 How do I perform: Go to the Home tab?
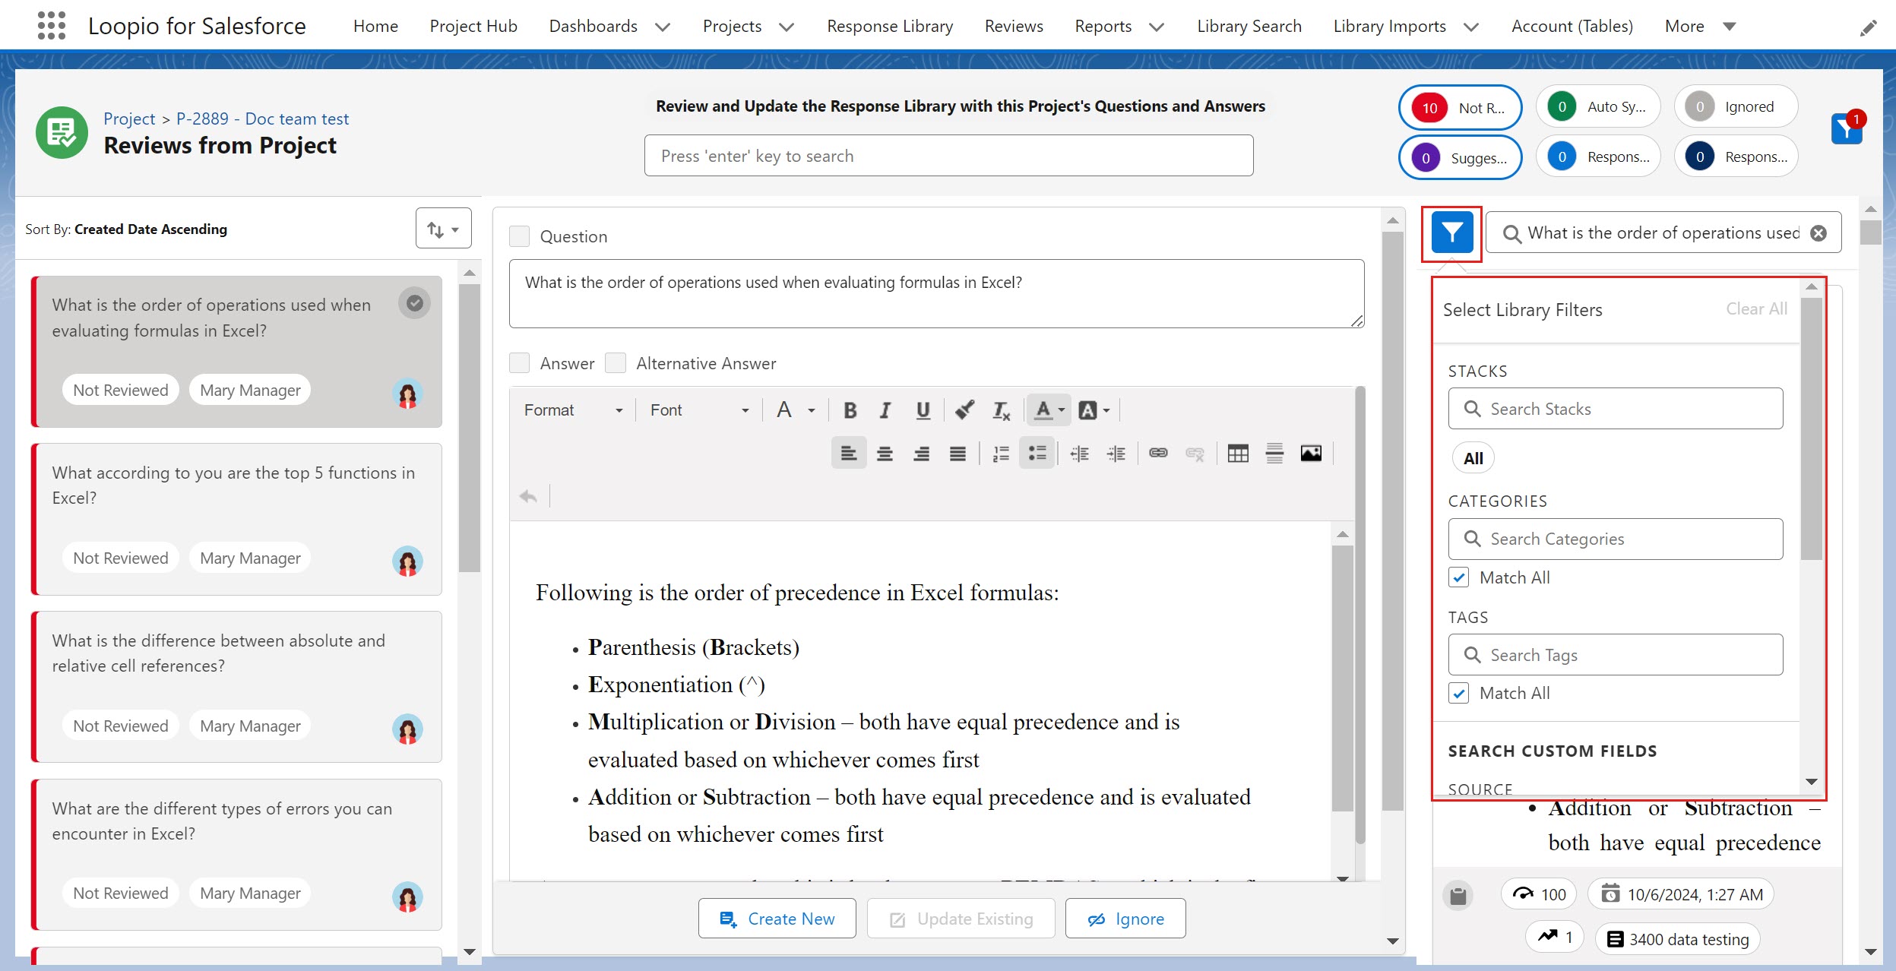pyautogui.click(x=375, y=26)
